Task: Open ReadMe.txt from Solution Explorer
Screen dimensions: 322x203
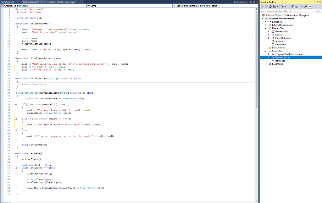Action: pyautogui.click(x=277, y=64)
